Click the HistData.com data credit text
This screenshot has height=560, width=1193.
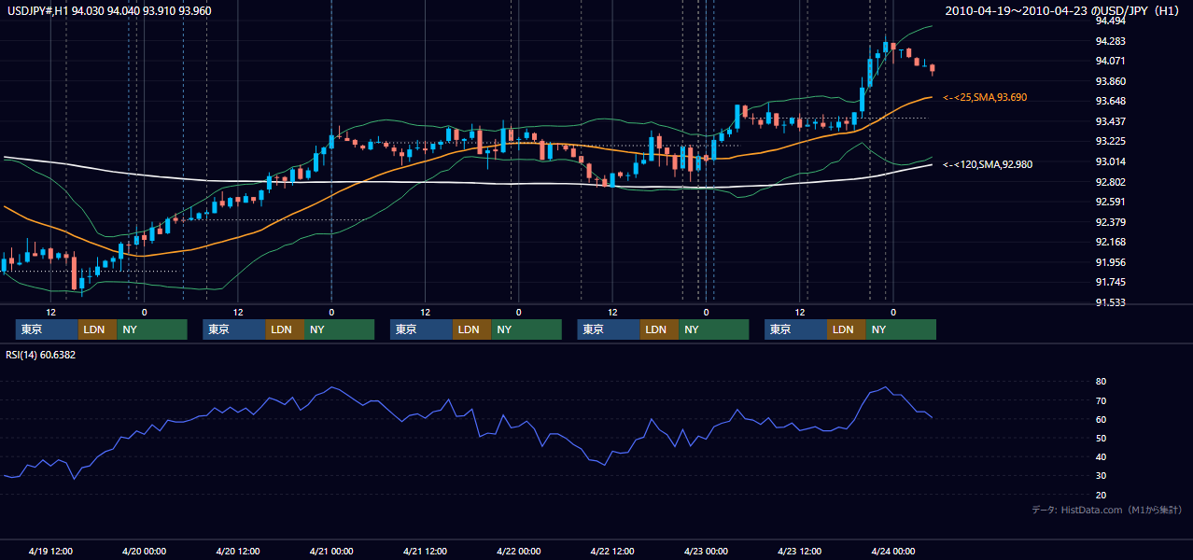tap(1107, 510)
